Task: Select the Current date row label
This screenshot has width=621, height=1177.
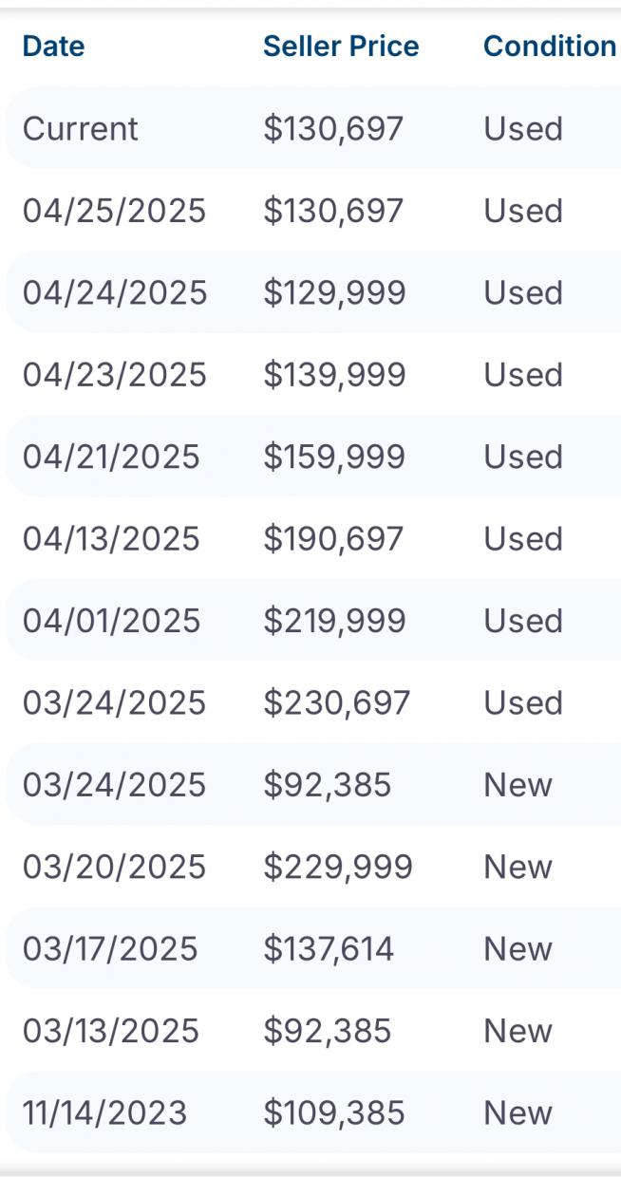Action: [80, 129]
